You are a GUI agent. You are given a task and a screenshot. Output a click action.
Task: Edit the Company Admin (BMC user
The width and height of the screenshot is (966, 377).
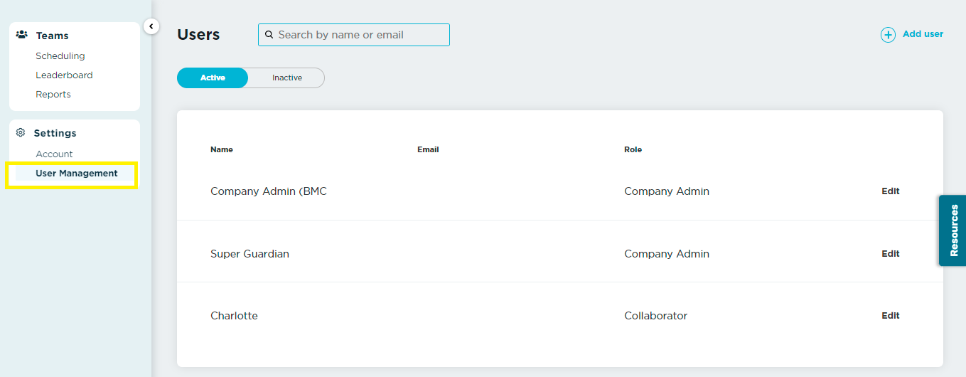891,191
